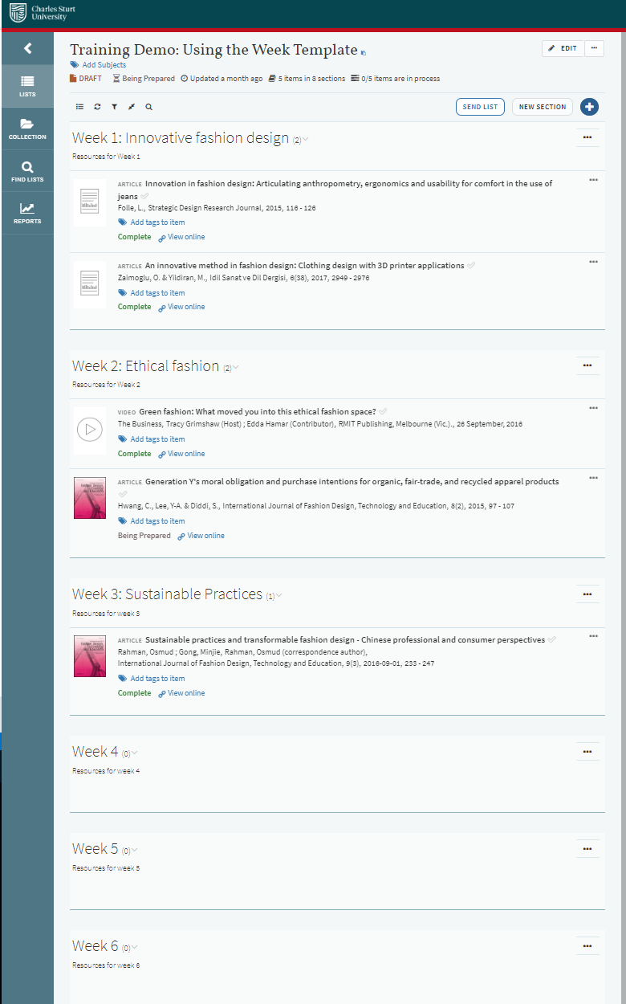Toggle the table of contents list icon
This screenshot has width=626, height=1004.
coord(79,106)
